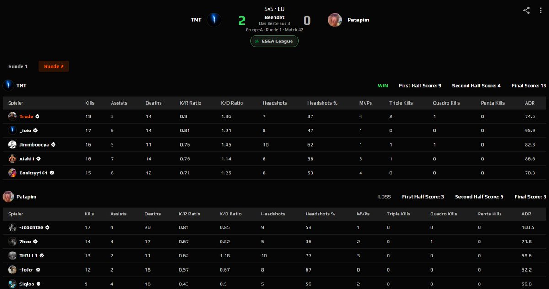Click Patapim avatar above second scoreboard
549x289 pixels.
(8, 196)
